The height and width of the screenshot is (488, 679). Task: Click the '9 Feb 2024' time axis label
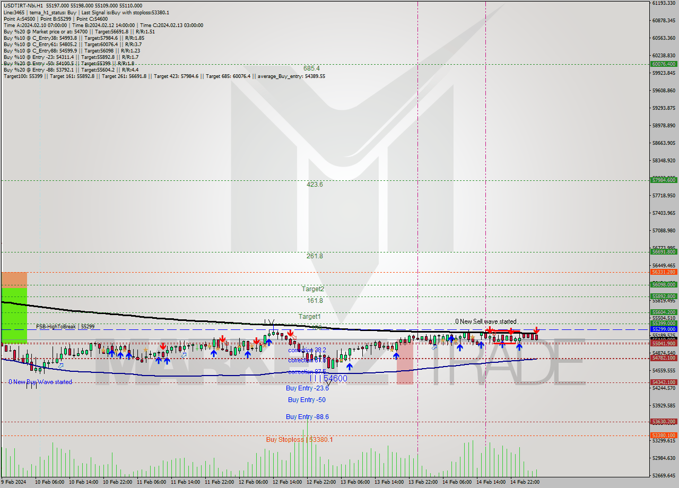14,482
